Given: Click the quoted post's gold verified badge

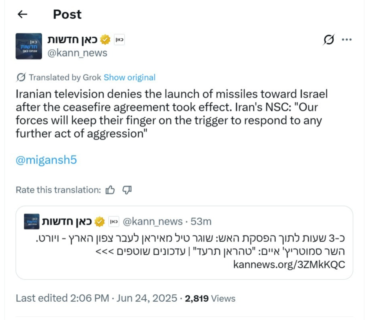Looking at the screenshot, I should click(x=100, y=221).
